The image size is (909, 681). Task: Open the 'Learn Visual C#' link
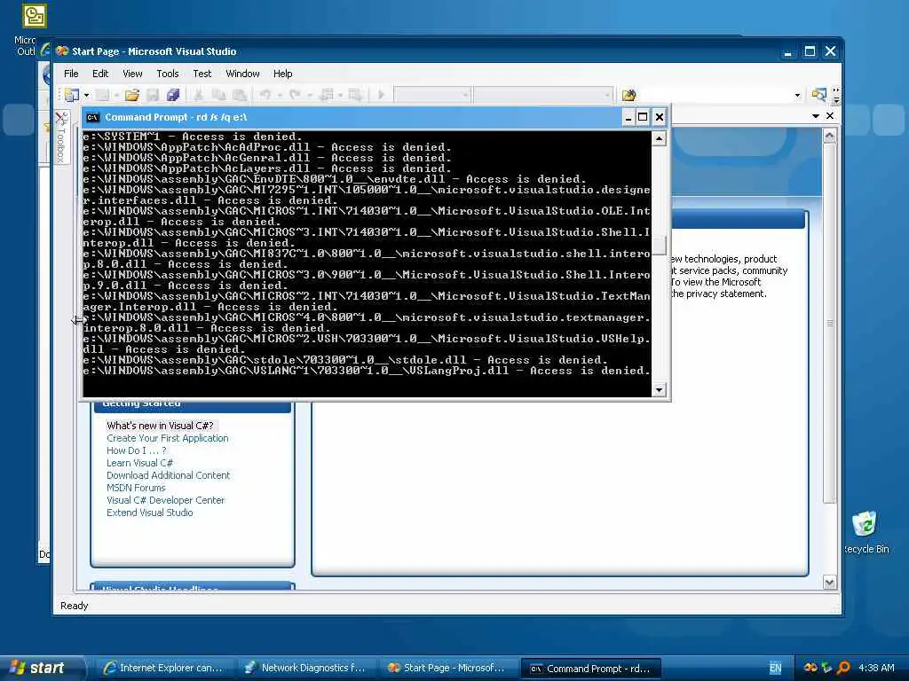click(139, 463)
